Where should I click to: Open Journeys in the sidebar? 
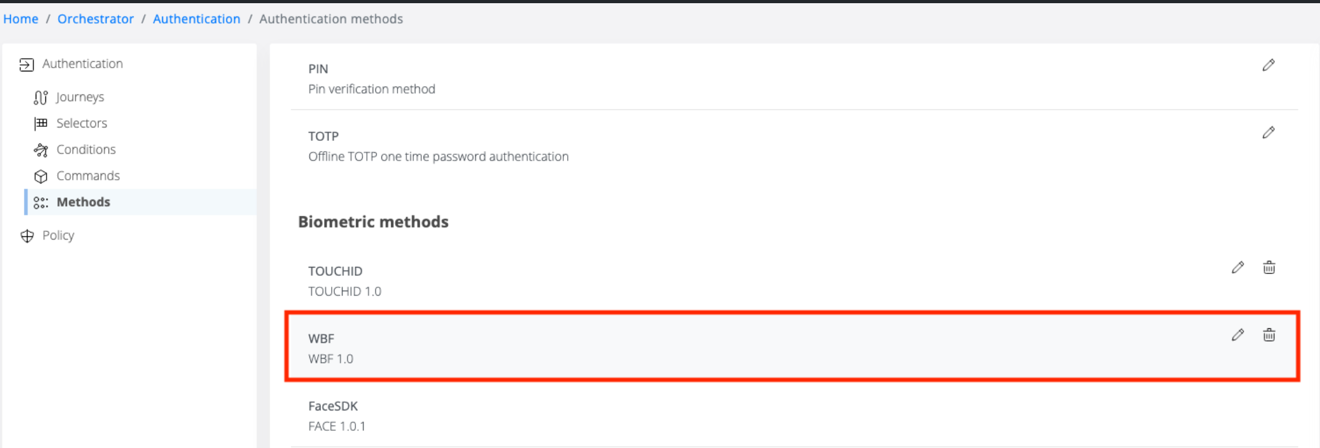pyautogui.click(x=80, y=97)
